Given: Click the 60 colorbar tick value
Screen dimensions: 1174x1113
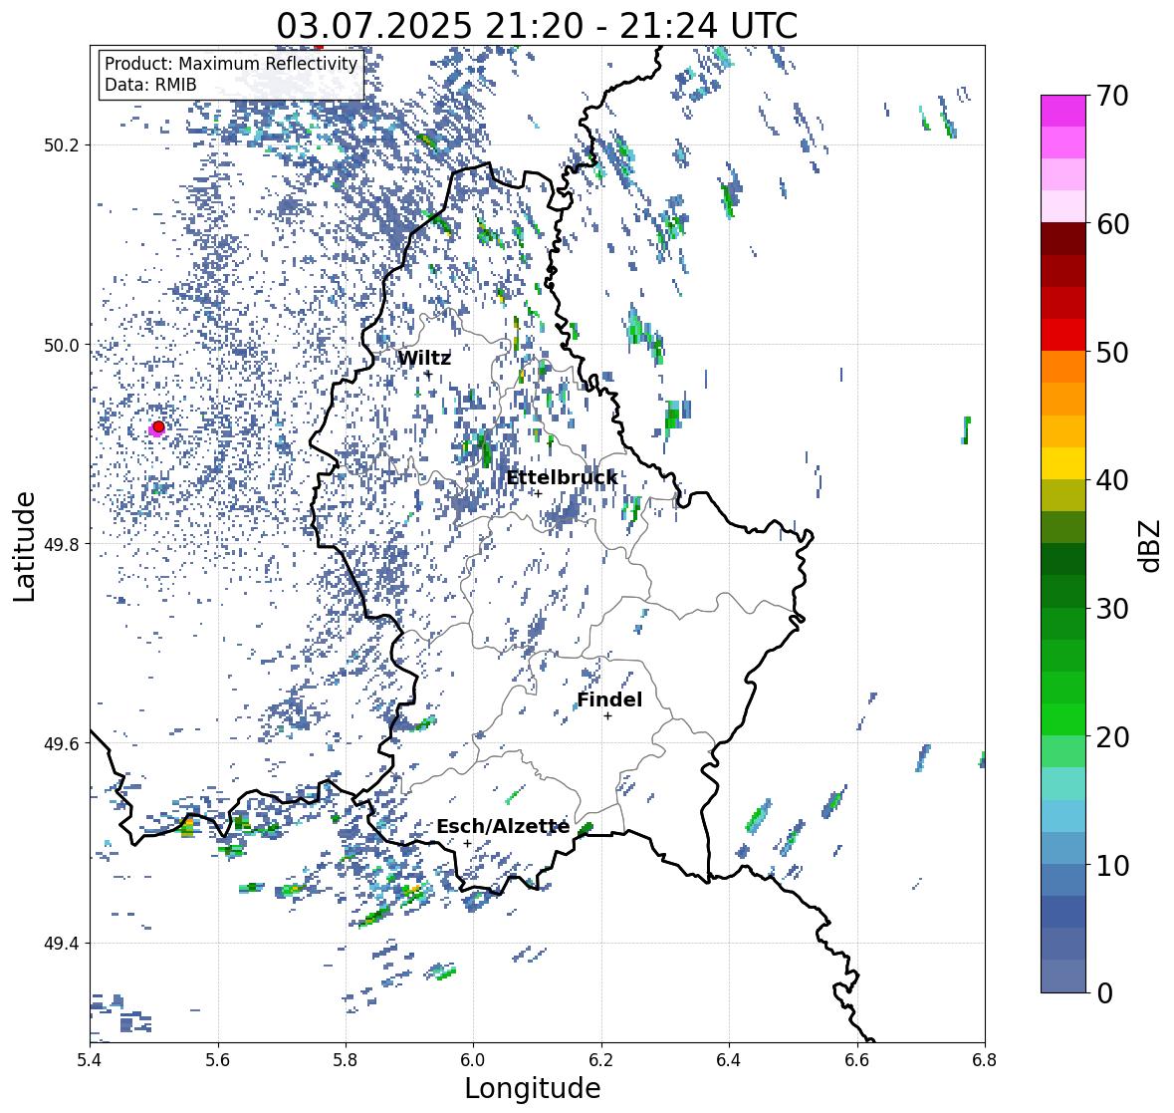Looking at the screenshot, I should [1111, 224].
